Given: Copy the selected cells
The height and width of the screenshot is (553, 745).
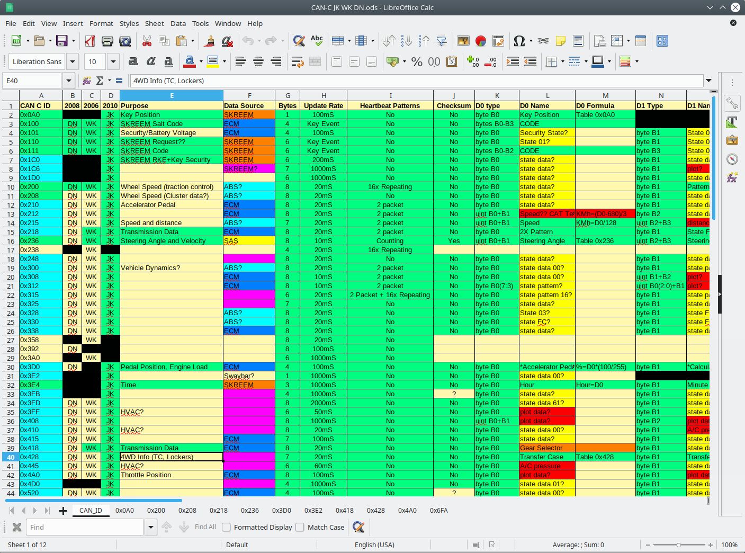Looking at the screenshot, I should (x=164, y=41).
